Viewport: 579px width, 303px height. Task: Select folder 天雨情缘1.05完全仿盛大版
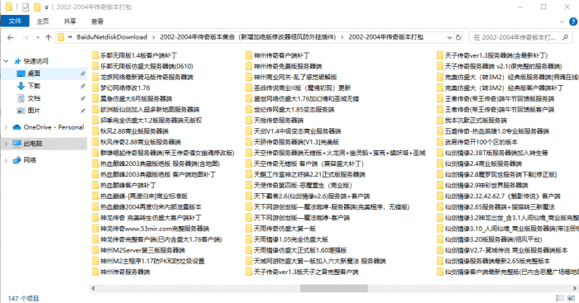pos(287,239)
